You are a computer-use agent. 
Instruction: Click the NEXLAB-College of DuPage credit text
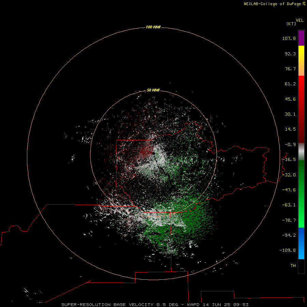[274, 4]
